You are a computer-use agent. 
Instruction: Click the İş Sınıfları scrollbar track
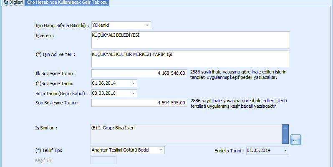tap(285, 134)
